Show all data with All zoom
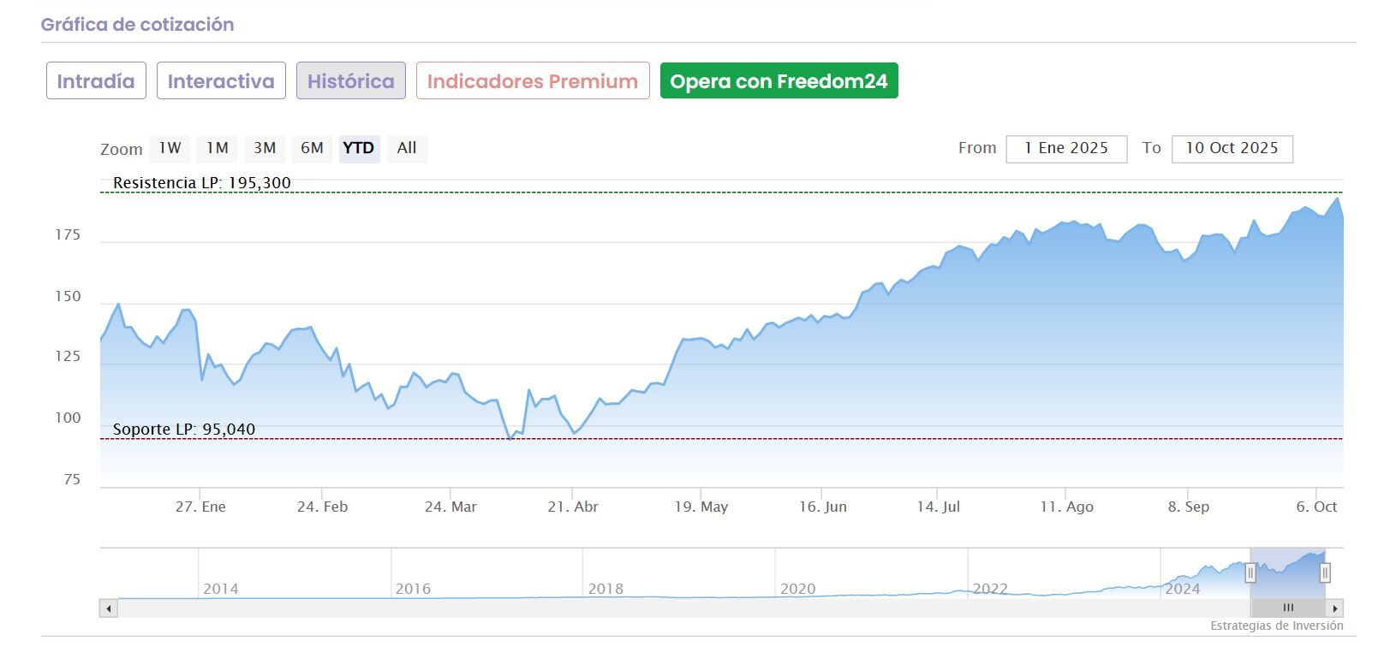 [x=407, y=148]
